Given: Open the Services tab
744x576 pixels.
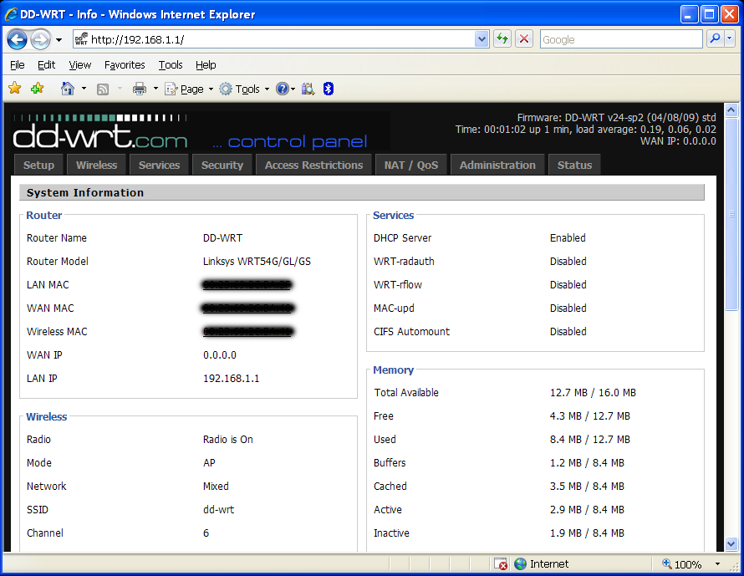Looking at the screenshot, I should click(160, 165).
